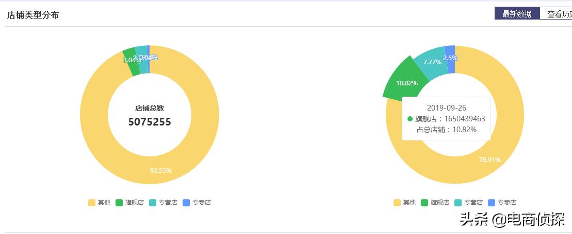572x234 pixels.
Task: Toggle 其他 series in the 78.91% chart legend
Action: pos(404,203)
